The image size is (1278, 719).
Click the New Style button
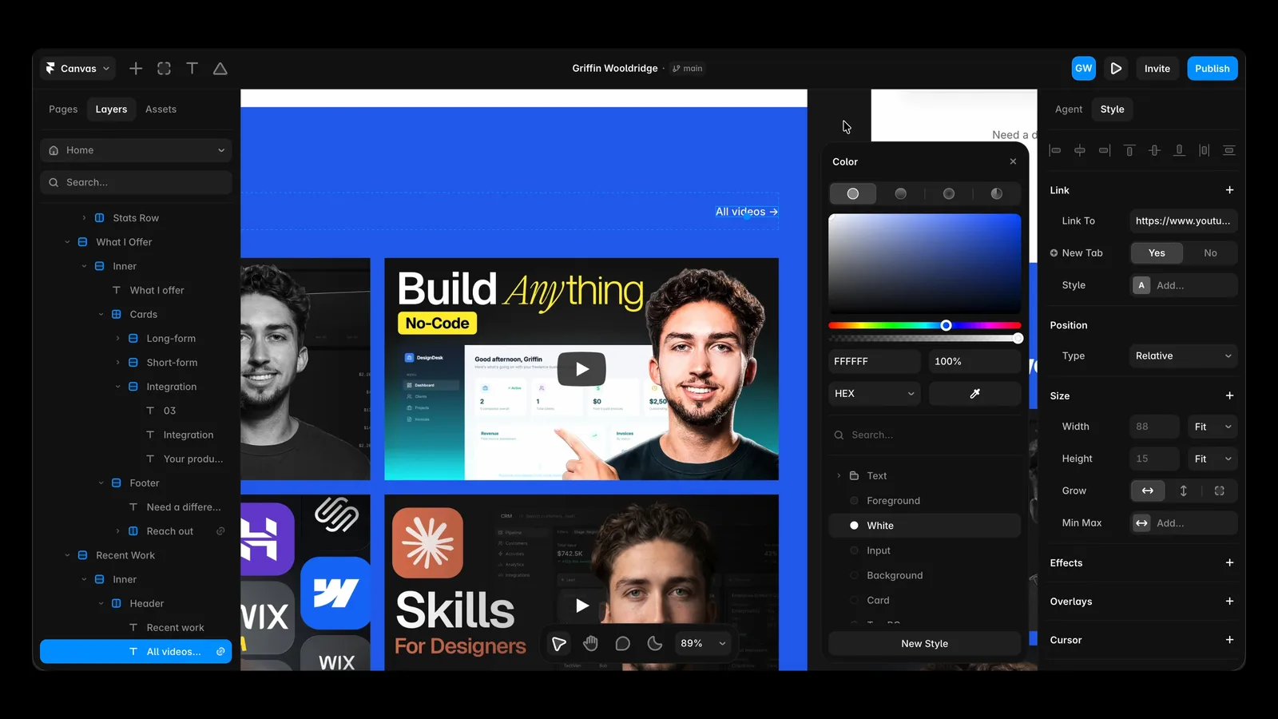tap(924, 644)
